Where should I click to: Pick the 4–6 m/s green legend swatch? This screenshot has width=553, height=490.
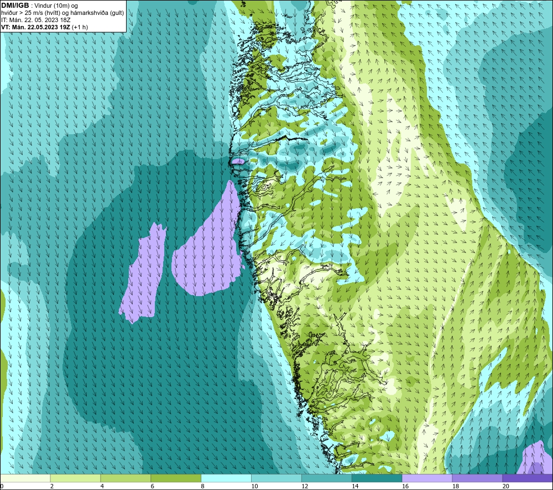pyautogui.click(x=126, y=478)
